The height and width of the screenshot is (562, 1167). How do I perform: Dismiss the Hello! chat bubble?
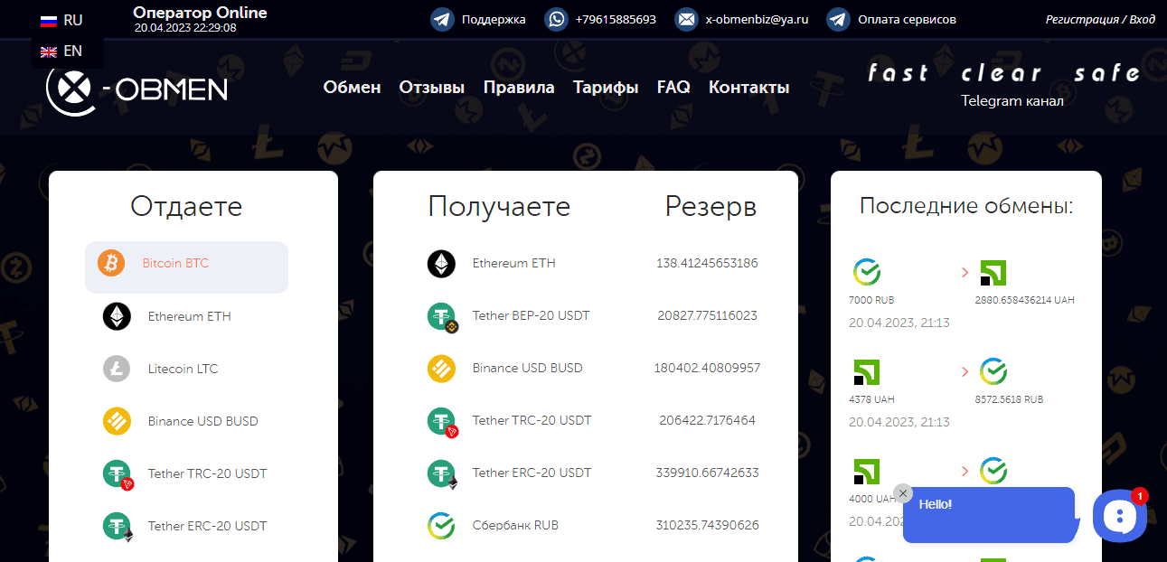[902, 493]
